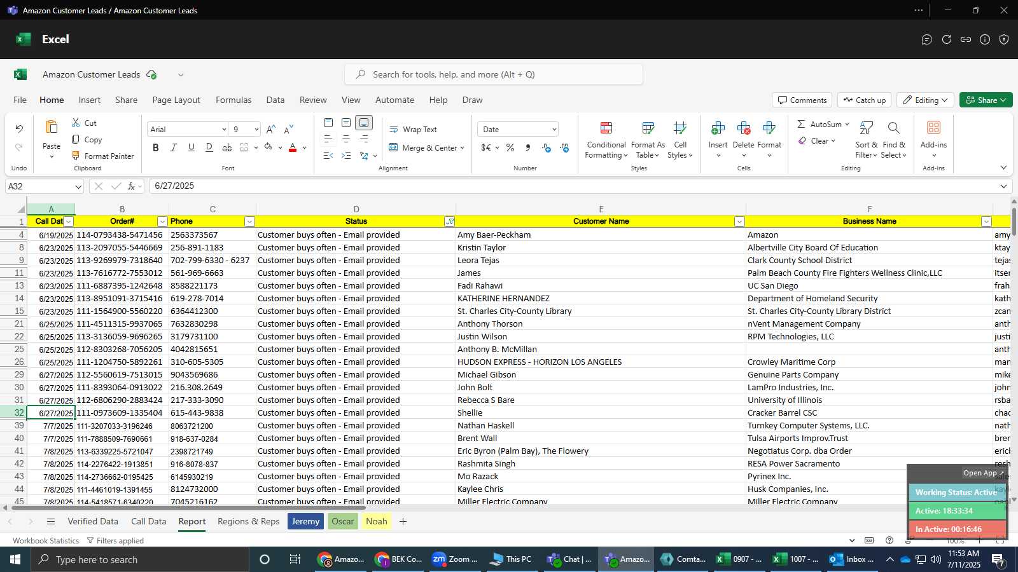This screenshot has width=1018, height=572.
Task: Toggle underline formatting
Action: click(192, 147)
